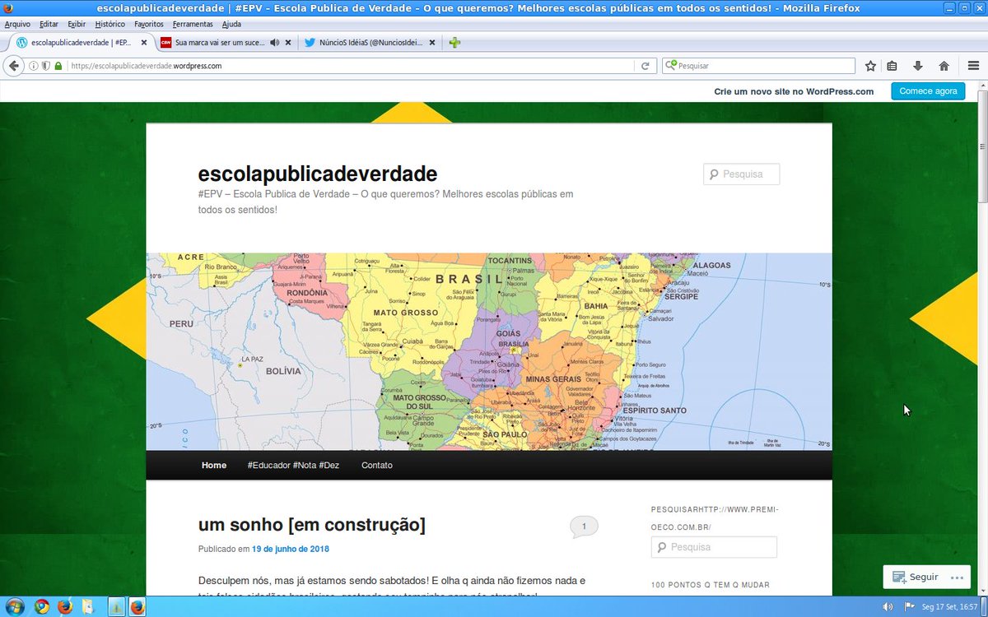Viewport: 988px width, 617px height.
Task: Switch to the NúncioS IdéiaS tab
Action: click(x=371, y=43)
